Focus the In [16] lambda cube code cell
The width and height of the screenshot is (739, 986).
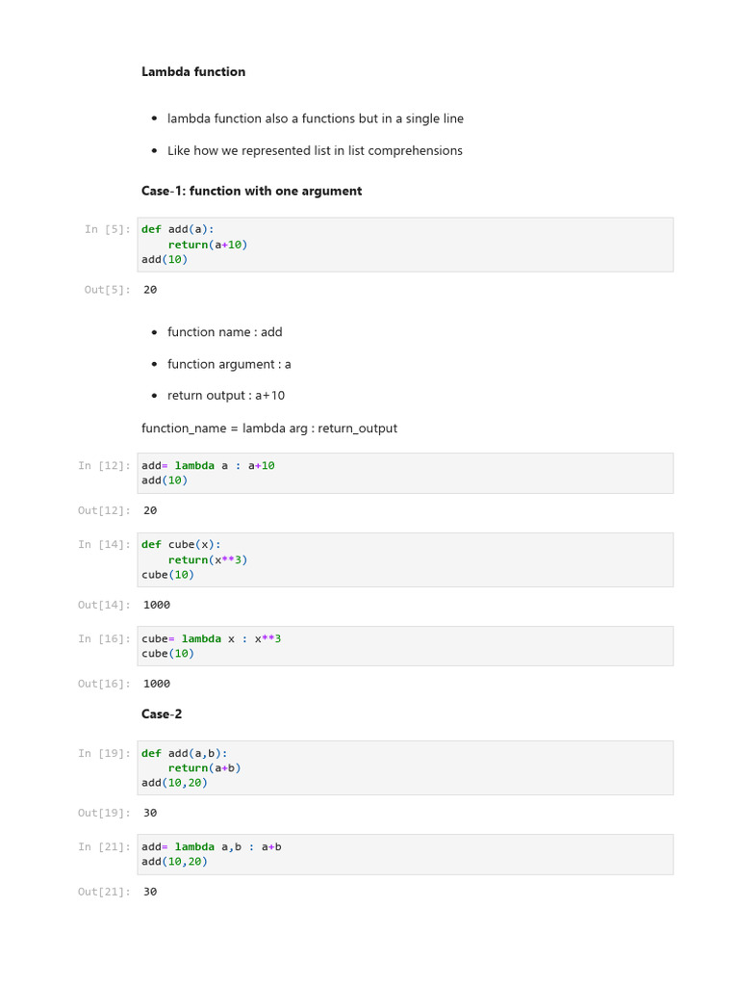[x=405, y=646]
